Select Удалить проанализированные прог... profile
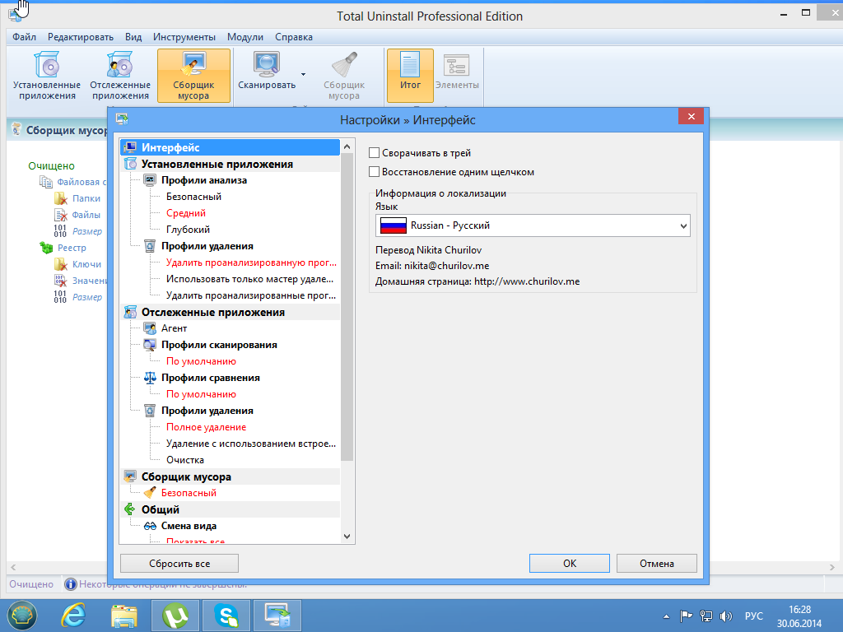The height and width of the screenshot is (632, 843). point(251,295)
